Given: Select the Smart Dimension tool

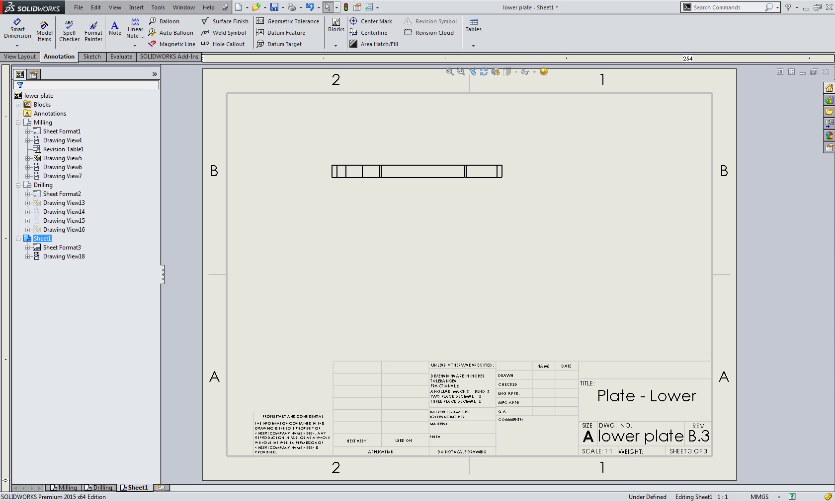Looking at the screenshot, I should (x=17, y=29).
